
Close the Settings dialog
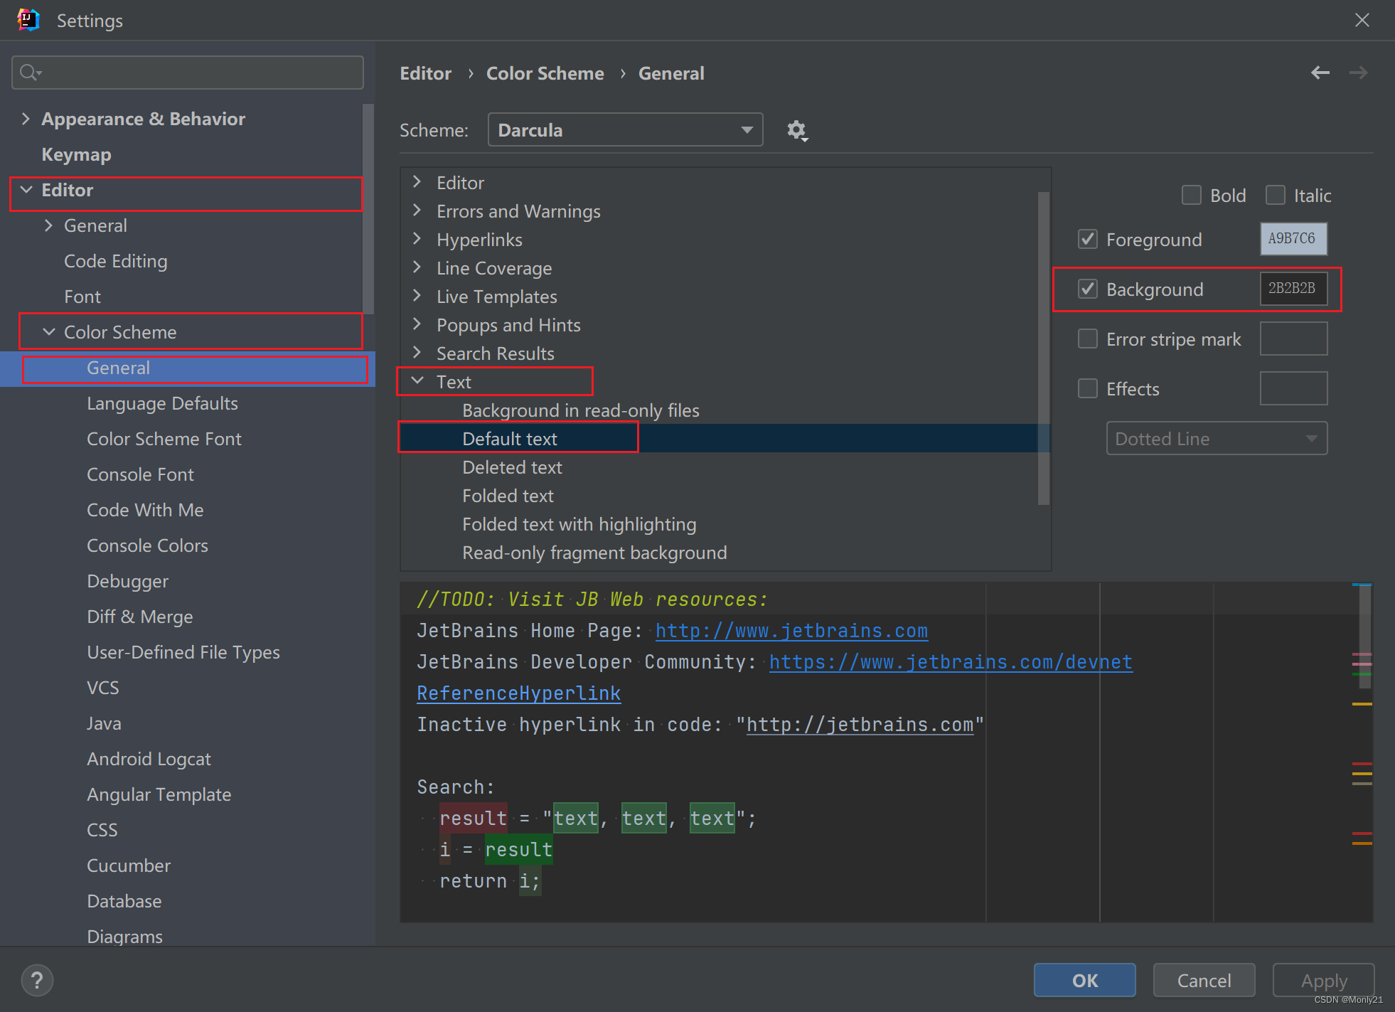(1362, 20)
